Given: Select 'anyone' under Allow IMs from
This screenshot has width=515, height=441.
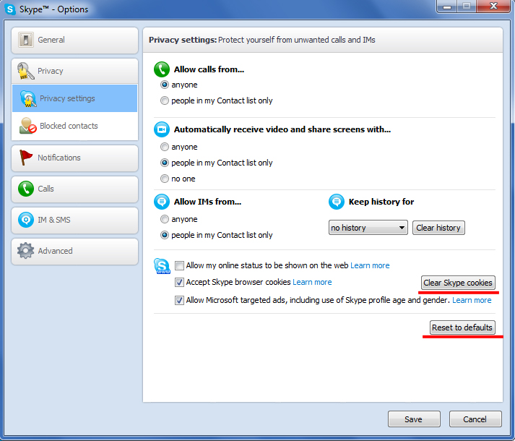Looking at the screenshot, I should (165, 219).
